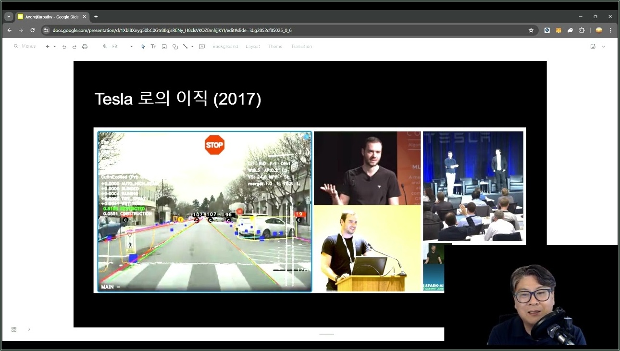Click the zoom magnifier icon

coord(105,47)
